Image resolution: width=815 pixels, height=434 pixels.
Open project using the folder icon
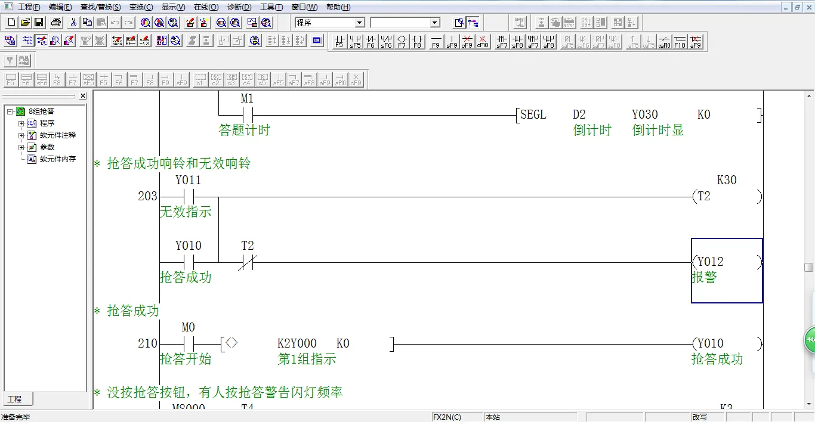coord(25,23)
